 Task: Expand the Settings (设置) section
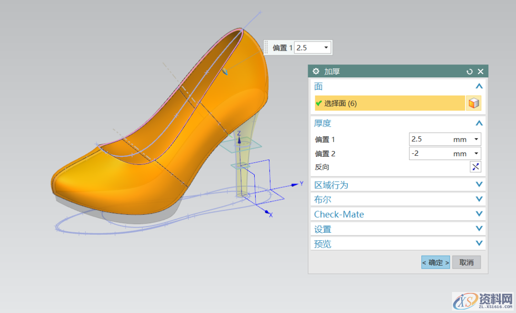click(x=479, y=229)
